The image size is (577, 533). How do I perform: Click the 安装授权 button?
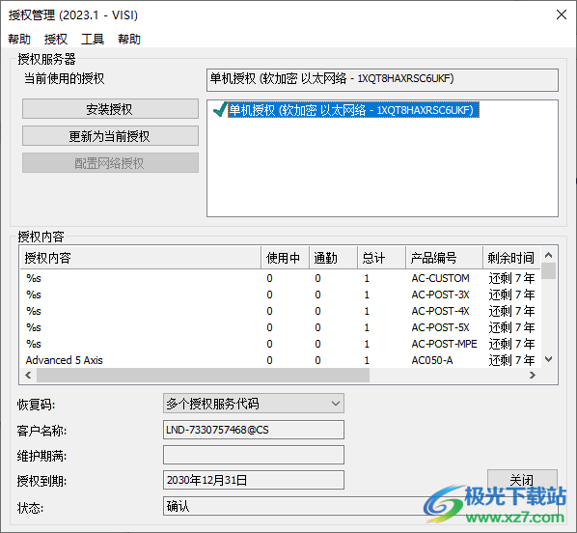[110, 109]
